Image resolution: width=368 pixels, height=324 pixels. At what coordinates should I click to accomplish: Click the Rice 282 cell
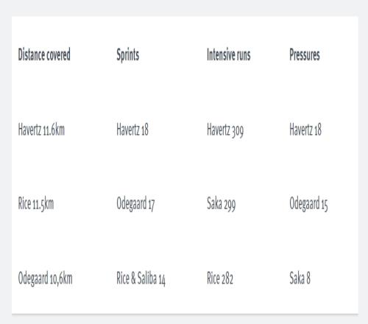click(220, 278)
